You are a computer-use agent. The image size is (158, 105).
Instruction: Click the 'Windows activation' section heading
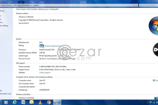tap(23, 94)
